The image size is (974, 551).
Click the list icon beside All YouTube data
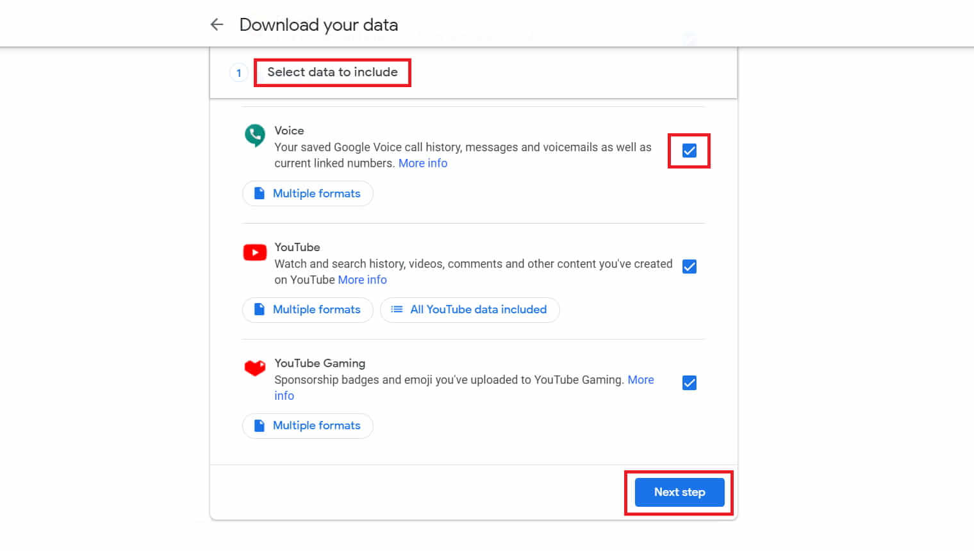coord(397,309)
